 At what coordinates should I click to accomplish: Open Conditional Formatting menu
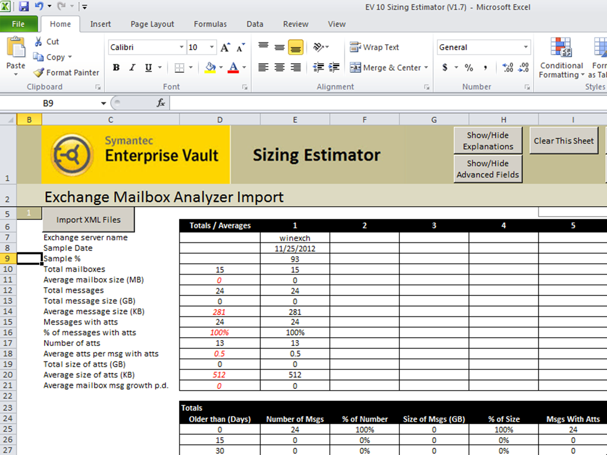561,58
